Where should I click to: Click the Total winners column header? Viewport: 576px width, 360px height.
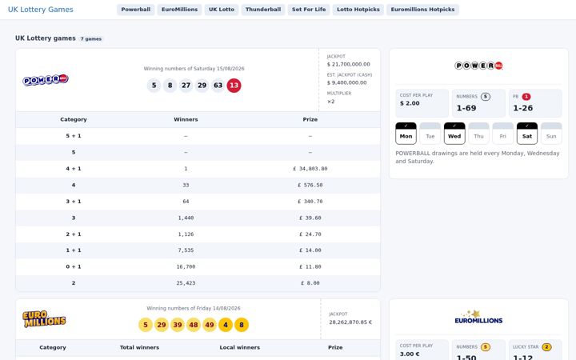point(139,347)
